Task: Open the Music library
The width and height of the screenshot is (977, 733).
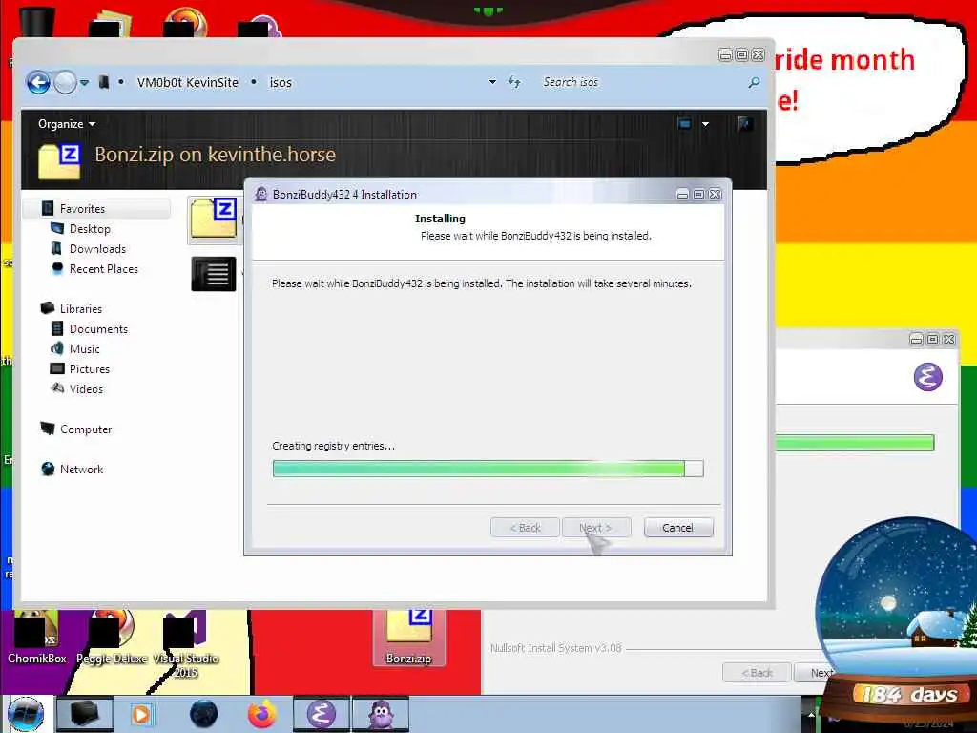Action: [84, 348]
